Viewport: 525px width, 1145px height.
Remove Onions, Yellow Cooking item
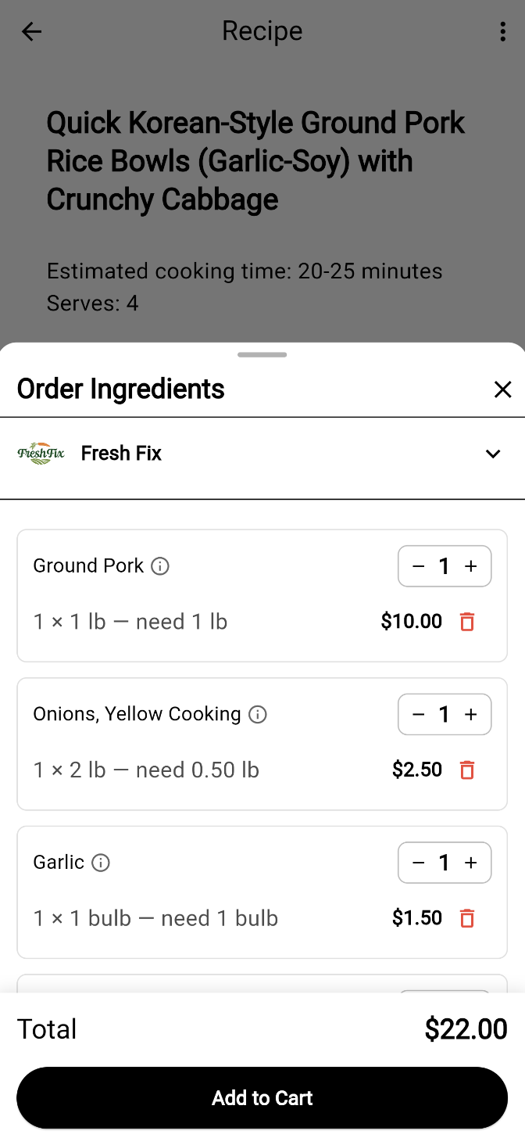pyautogui.click(x=467, y=770)
